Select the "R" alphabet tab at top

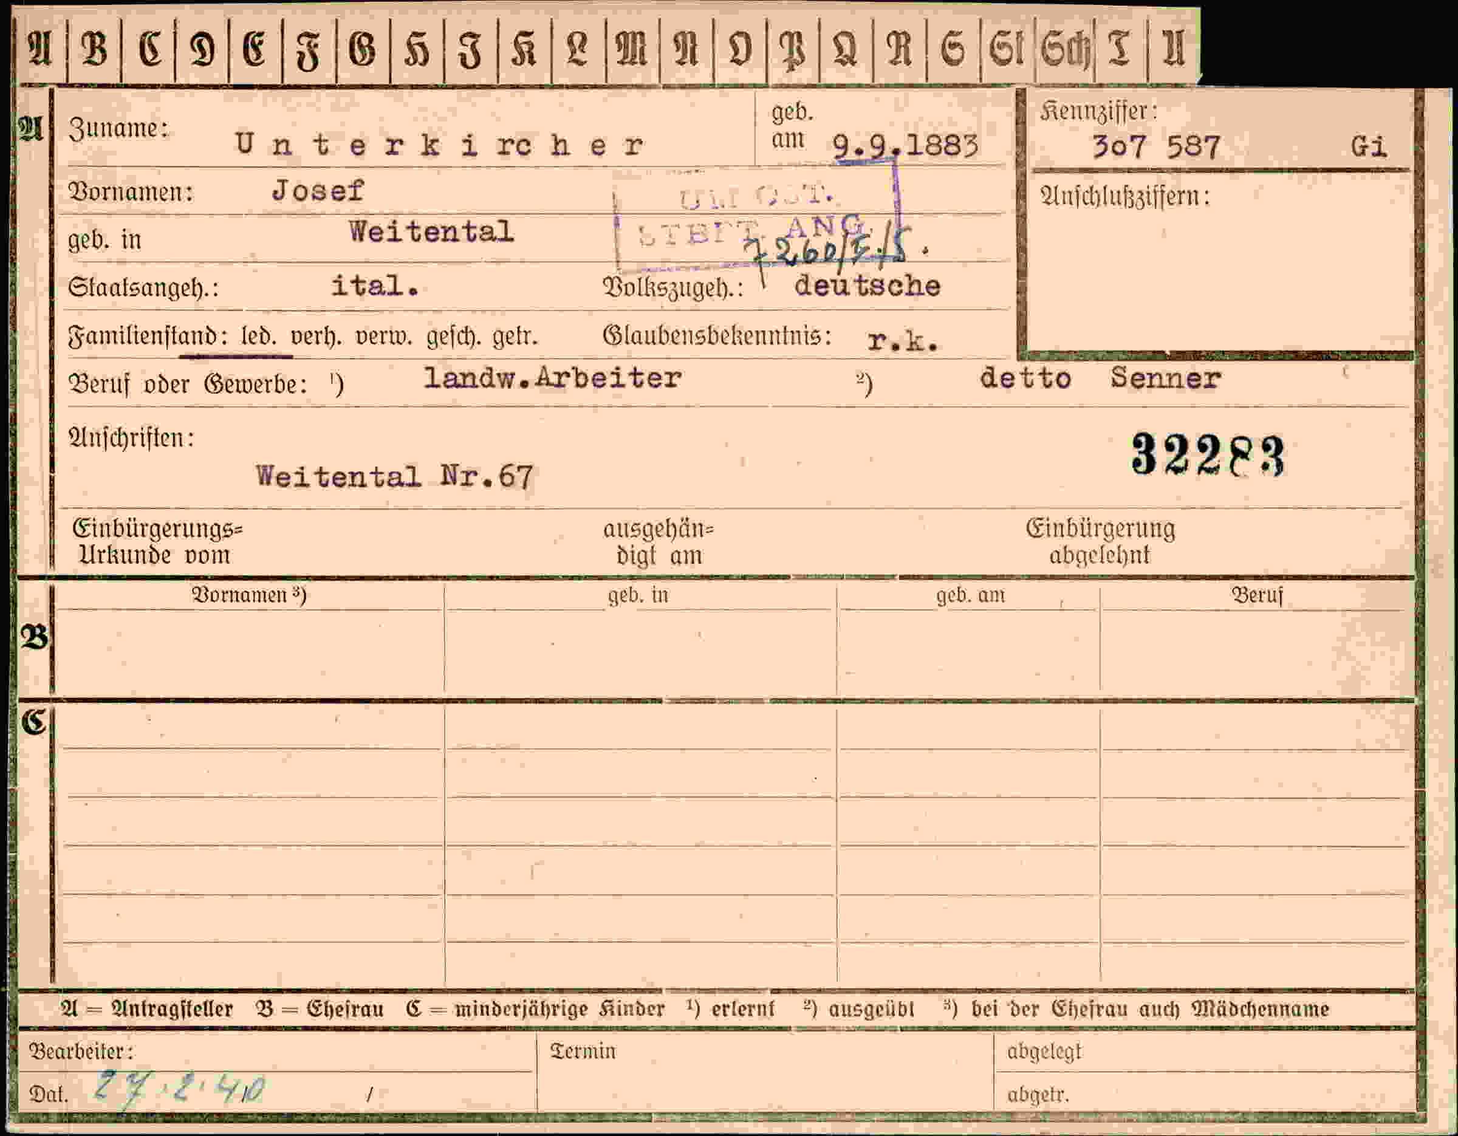(899, 49)
